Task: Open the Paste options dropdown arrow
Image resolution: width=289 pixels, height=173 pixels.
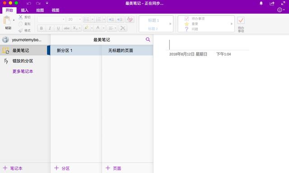Action: click(14, 20)
